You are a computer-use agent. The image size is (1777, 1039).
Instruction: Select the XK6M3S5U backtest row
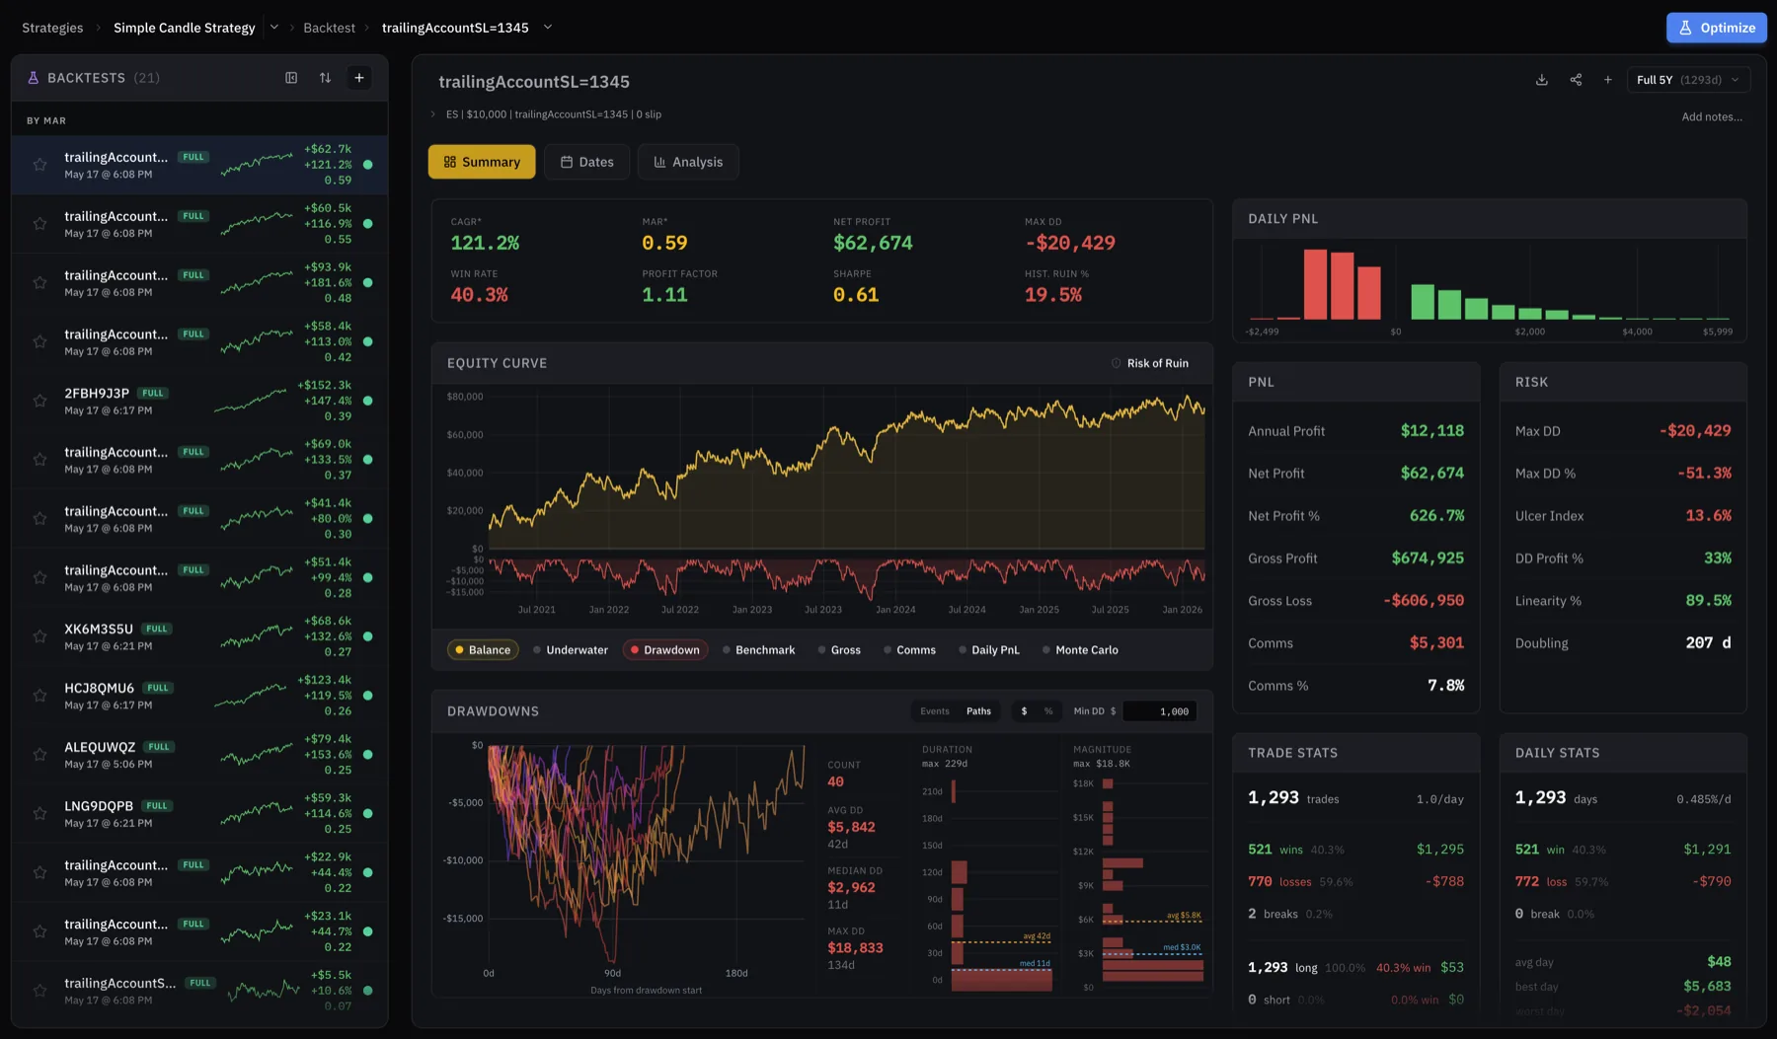click(x=199, y=636)
